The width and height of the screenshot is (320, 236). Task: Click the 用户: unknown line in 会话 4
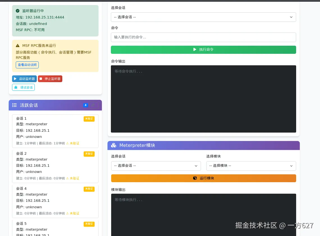[x=29, y=207]
